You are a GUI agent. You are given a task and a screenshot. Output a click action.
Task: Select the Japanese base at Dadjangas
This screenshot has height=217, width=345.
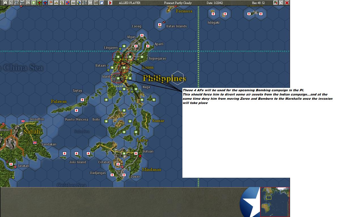coord(112,175)
